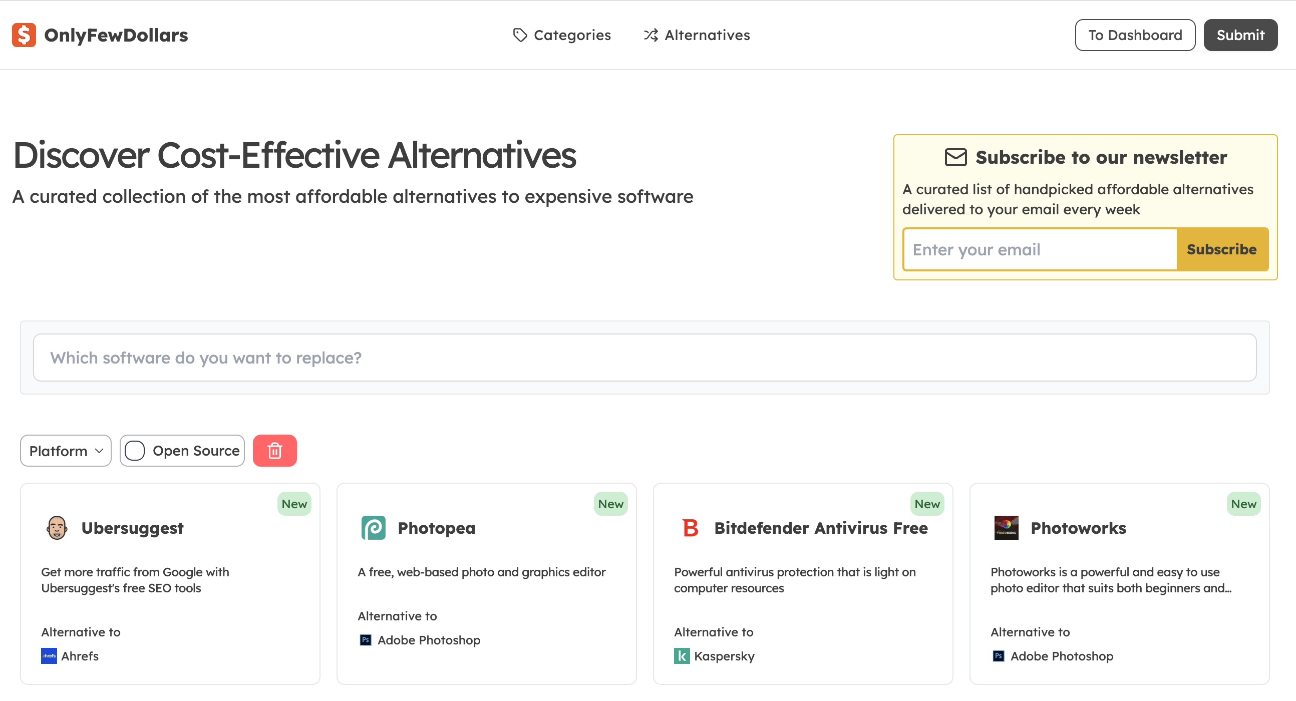Viewport: 1296px width, 701px height.
Task: Click the red trash reset-filters icon
Action: (x=275, y=451)
